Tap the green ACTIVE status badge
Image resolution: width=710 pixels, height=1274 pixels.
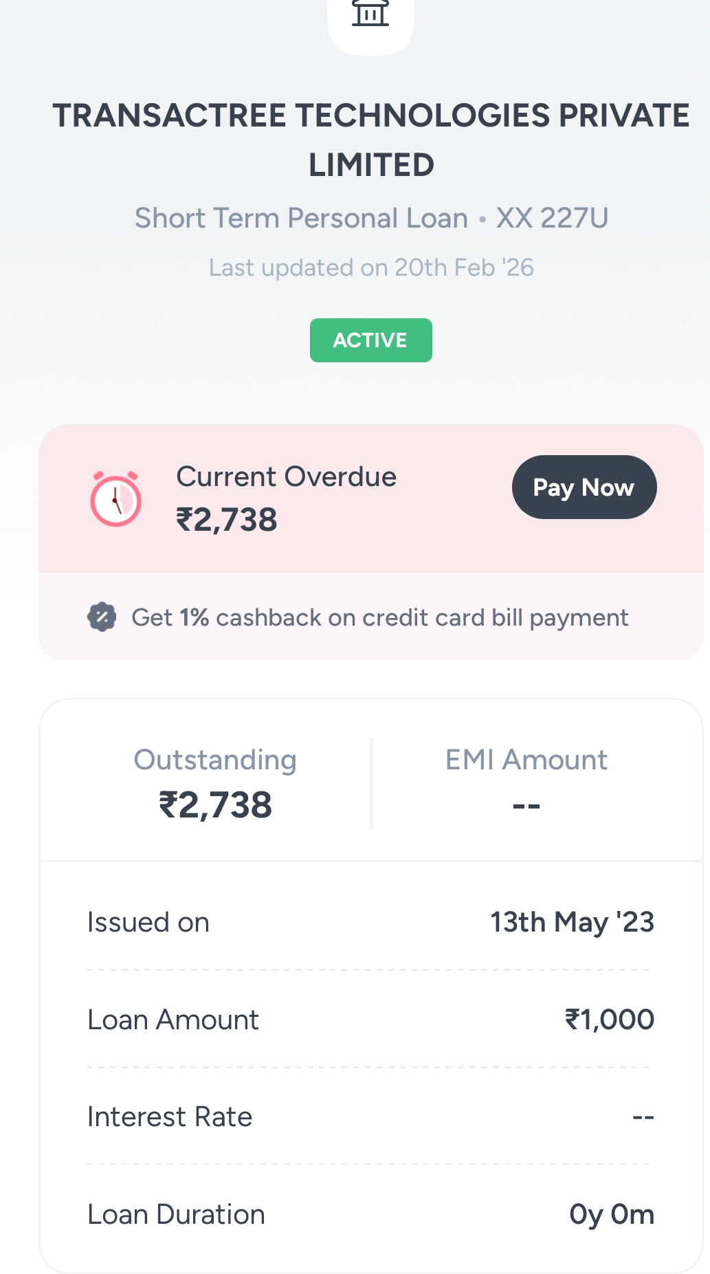(x=370, y=340)
